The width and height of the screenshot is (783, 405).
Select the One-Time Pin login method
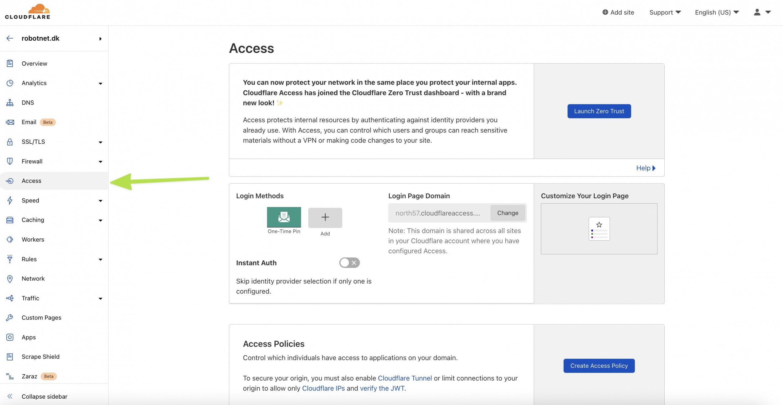(x=284, y=217)
